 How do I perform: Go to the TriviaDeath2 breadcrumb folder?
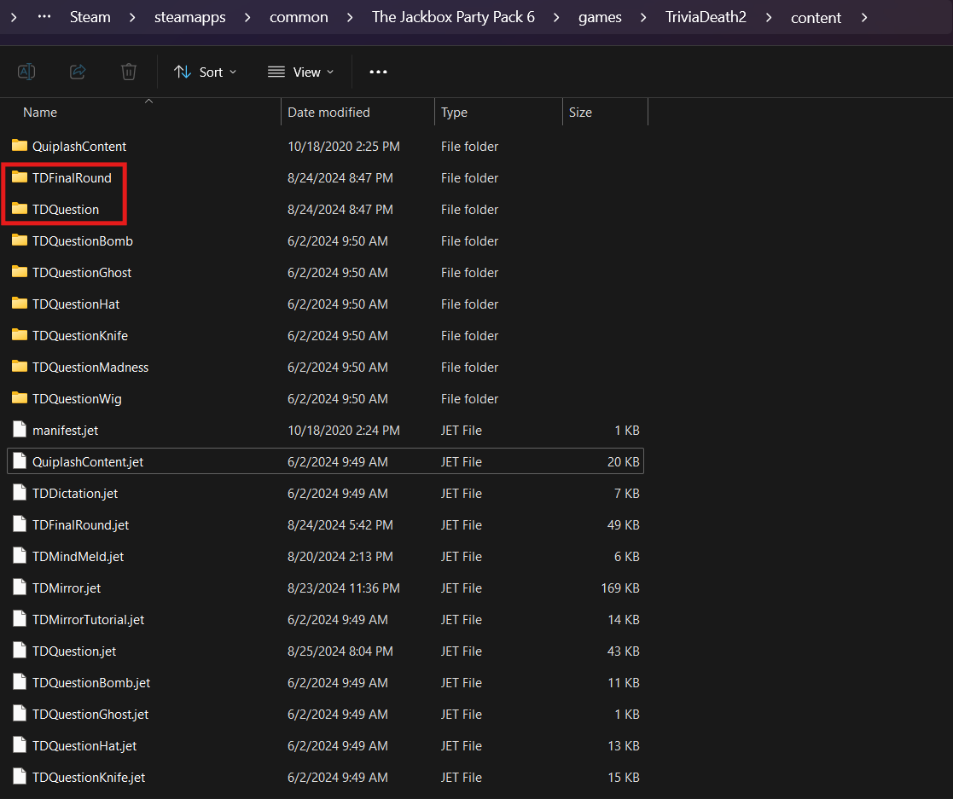pos(706,17)
